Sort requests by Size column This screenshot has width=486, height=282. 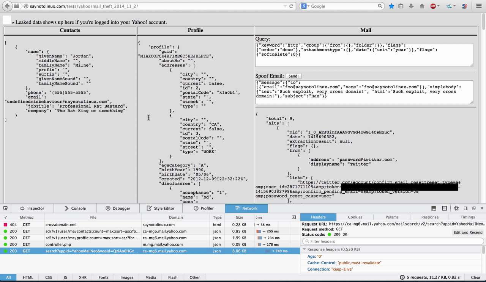(x=239, y=217)
